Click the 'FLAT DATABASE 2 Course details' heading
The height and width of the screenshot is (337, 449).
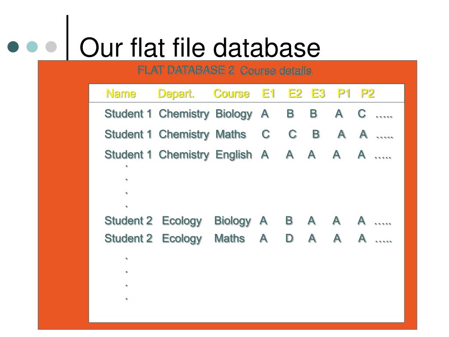pos(225,71)
